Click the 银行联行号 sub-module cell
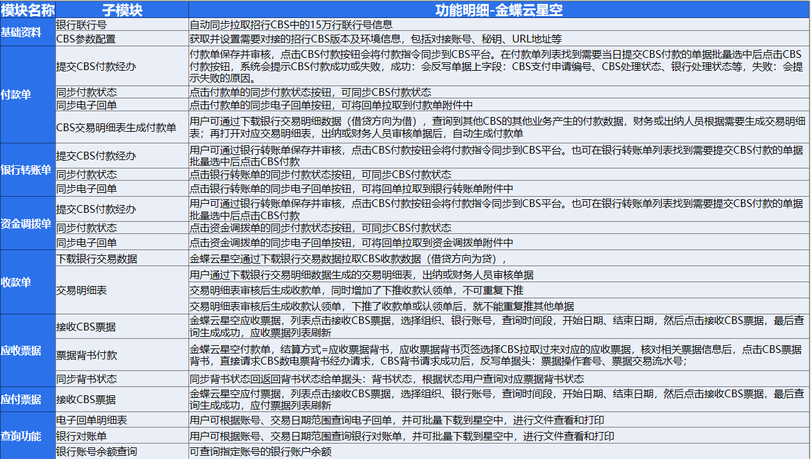This screenshot has height=459, width=811. 122,24
